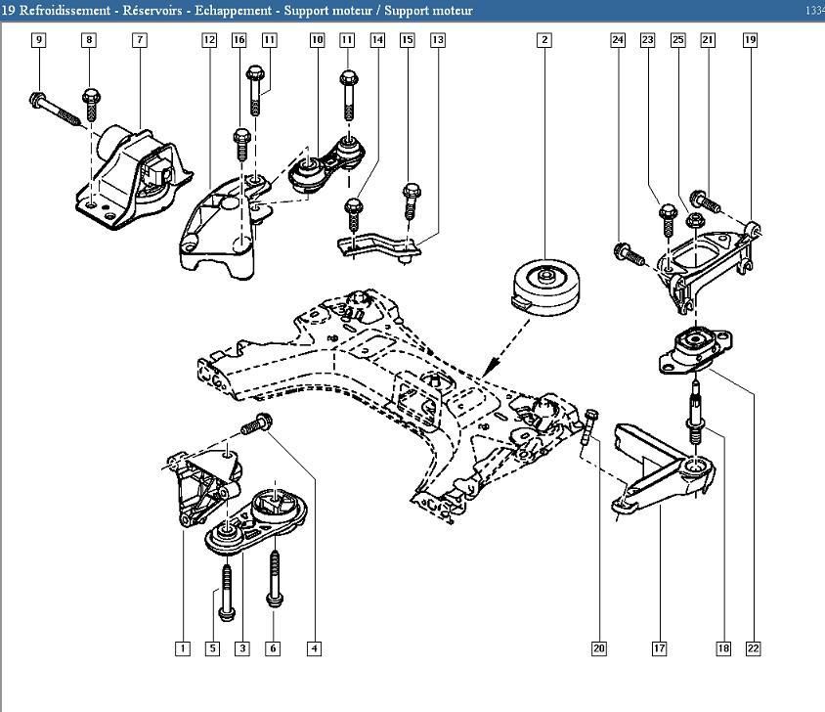Select the long bolt part 9
Image resolution: width=825 pixels, height=712 pixels.
tap(55, 110)
